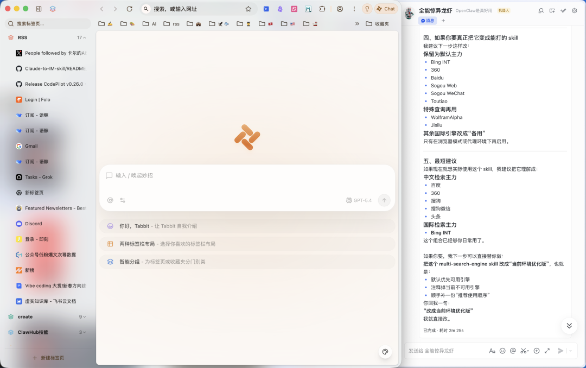Click the send arrow in the Tabbit input box
The image size is (586, 368).
[x=384, y=200]
